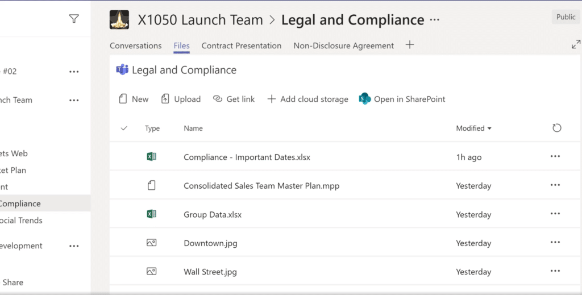Open more actions for Consolidated Sales Team Master Plan.mpp
The image size is (582, 295).
[x=555, y=185]
